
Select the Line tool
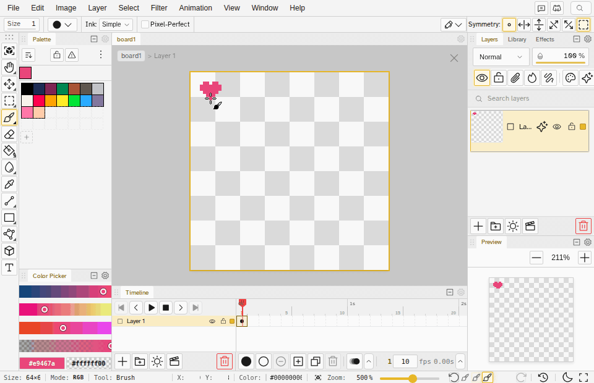click(x=9, y=201)
